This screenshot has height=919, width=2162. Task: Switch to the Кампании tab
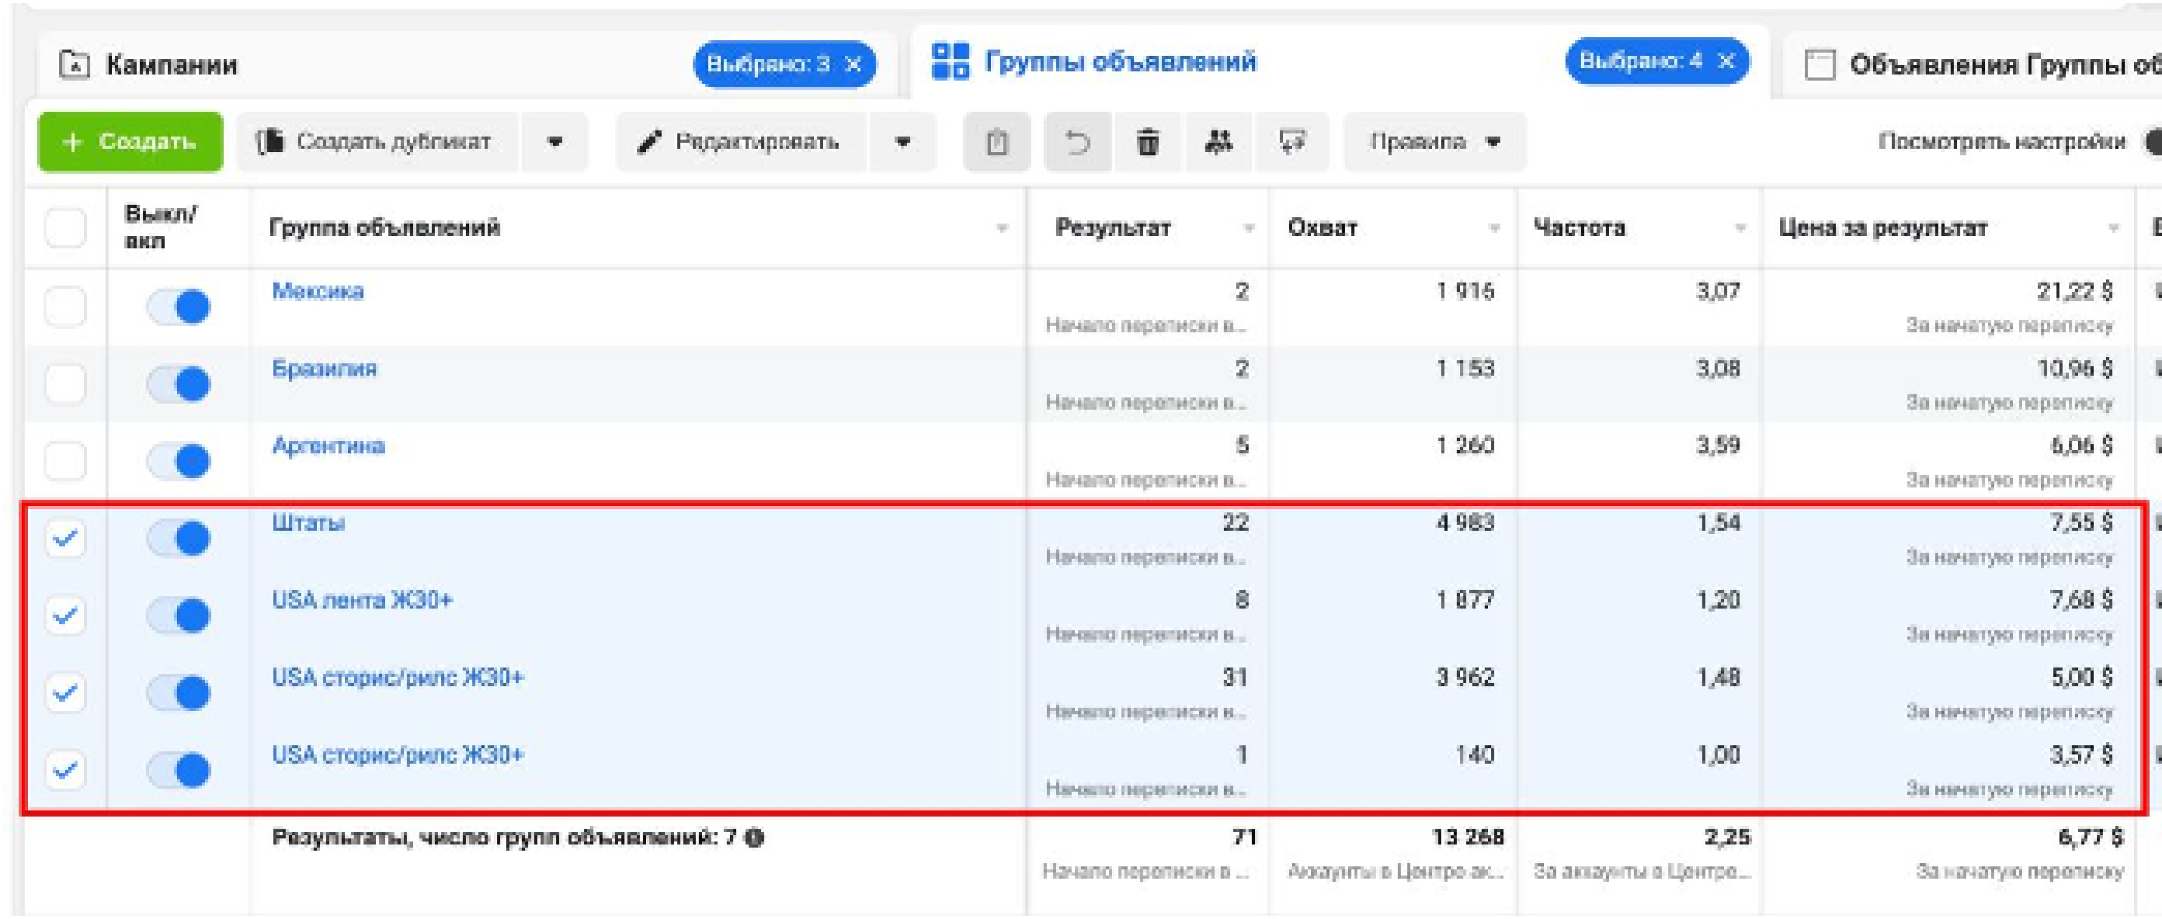click(172, 65)
